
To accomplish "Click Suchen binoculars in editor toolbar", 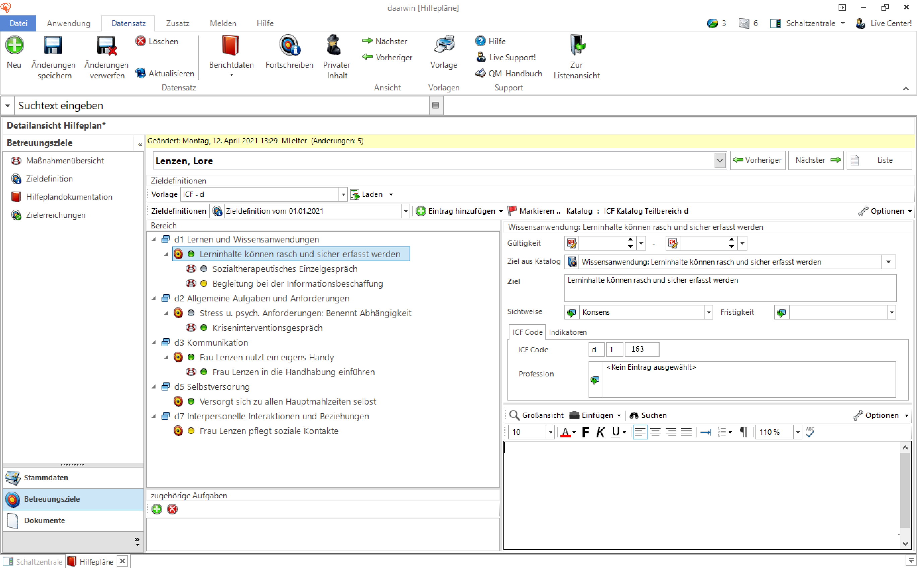I will pyautogui.click(x=648, y=416).
